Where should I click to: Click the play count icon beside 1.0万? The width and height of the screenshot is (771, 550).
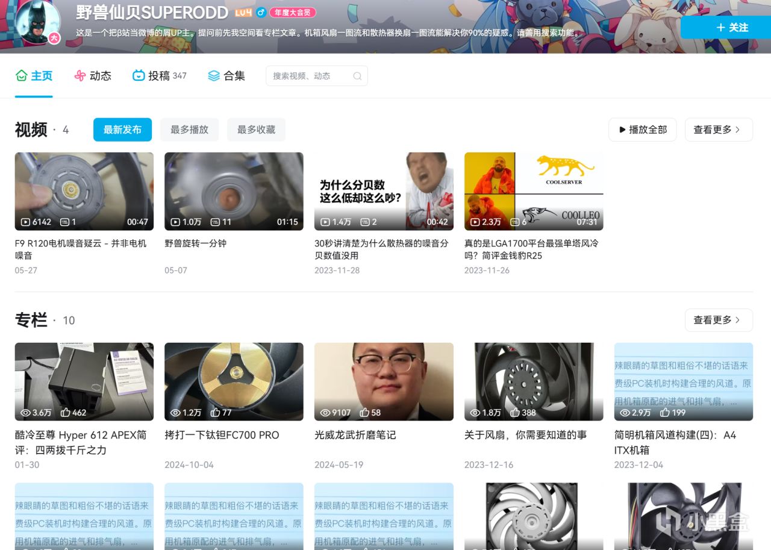(x=175, y=222)
